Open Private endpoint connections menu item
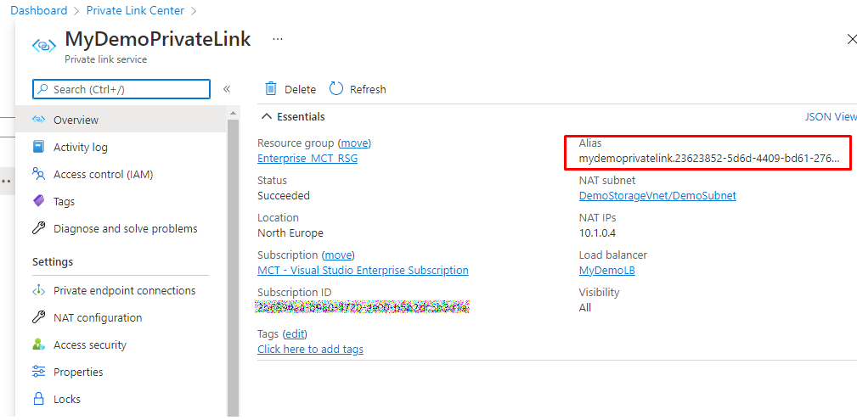 point(124,290)
